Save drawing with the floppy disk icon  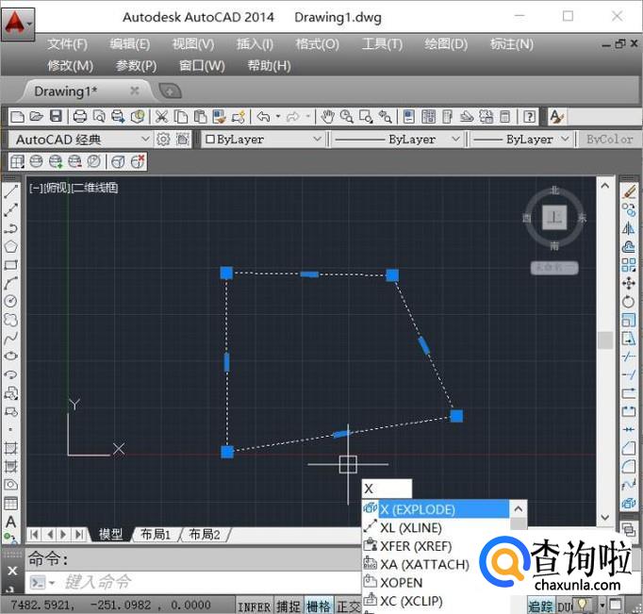(56, 117)
